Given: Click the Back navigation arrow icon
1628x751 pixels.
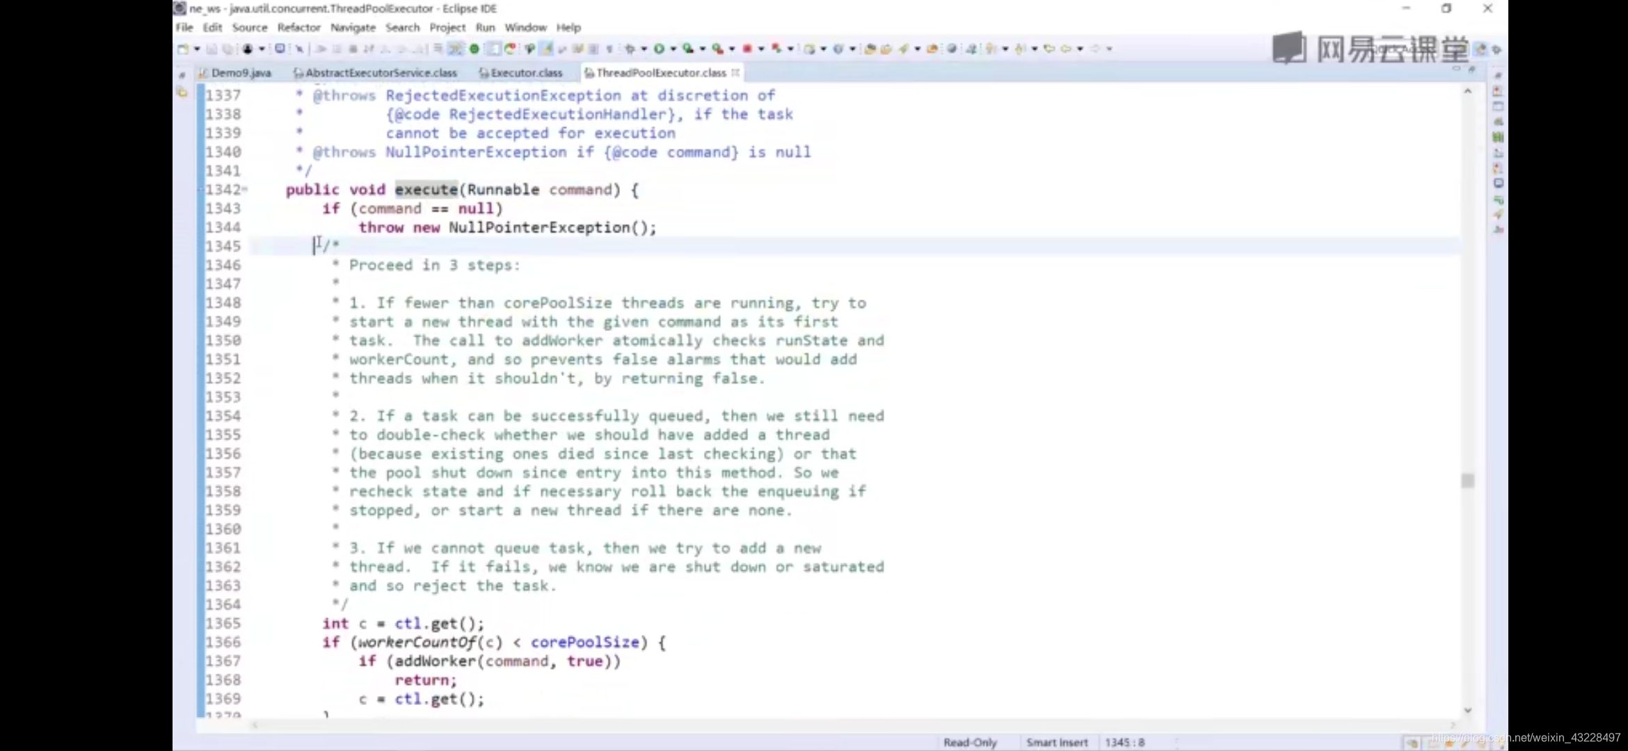Looking at the screenshot, I should coord(1066,49).
